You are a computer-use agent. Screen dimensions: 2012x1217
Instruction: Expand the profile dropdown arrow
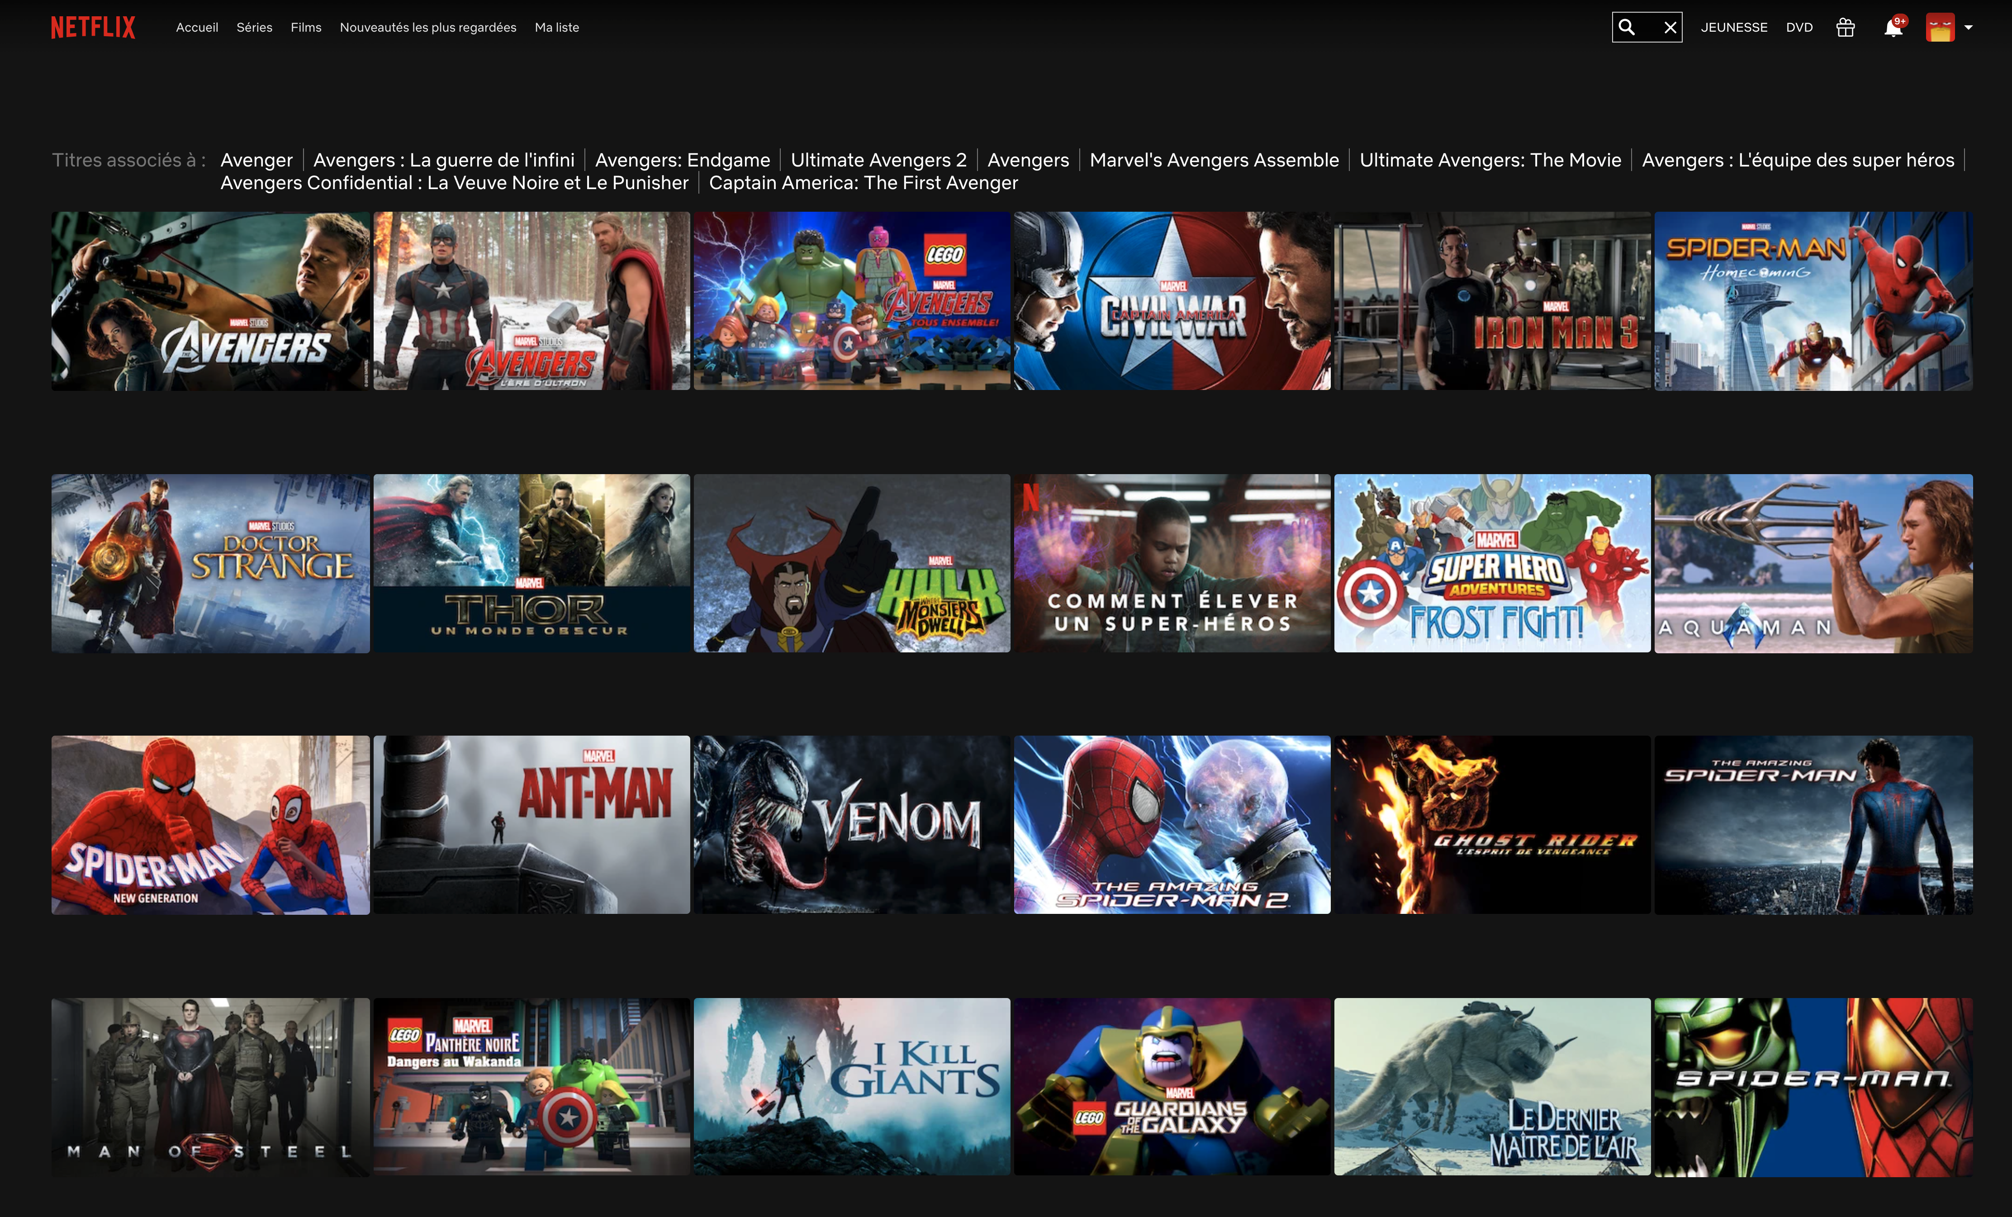[1969, 28]
